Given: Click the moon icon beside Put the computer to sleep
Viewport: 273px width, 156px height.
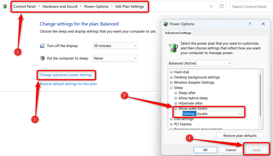Looking at the screenshot, I should point(42,58).
